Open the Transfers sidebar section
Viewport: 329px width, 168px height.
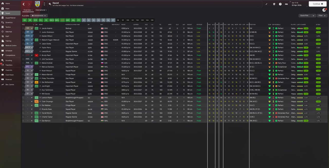10,65
